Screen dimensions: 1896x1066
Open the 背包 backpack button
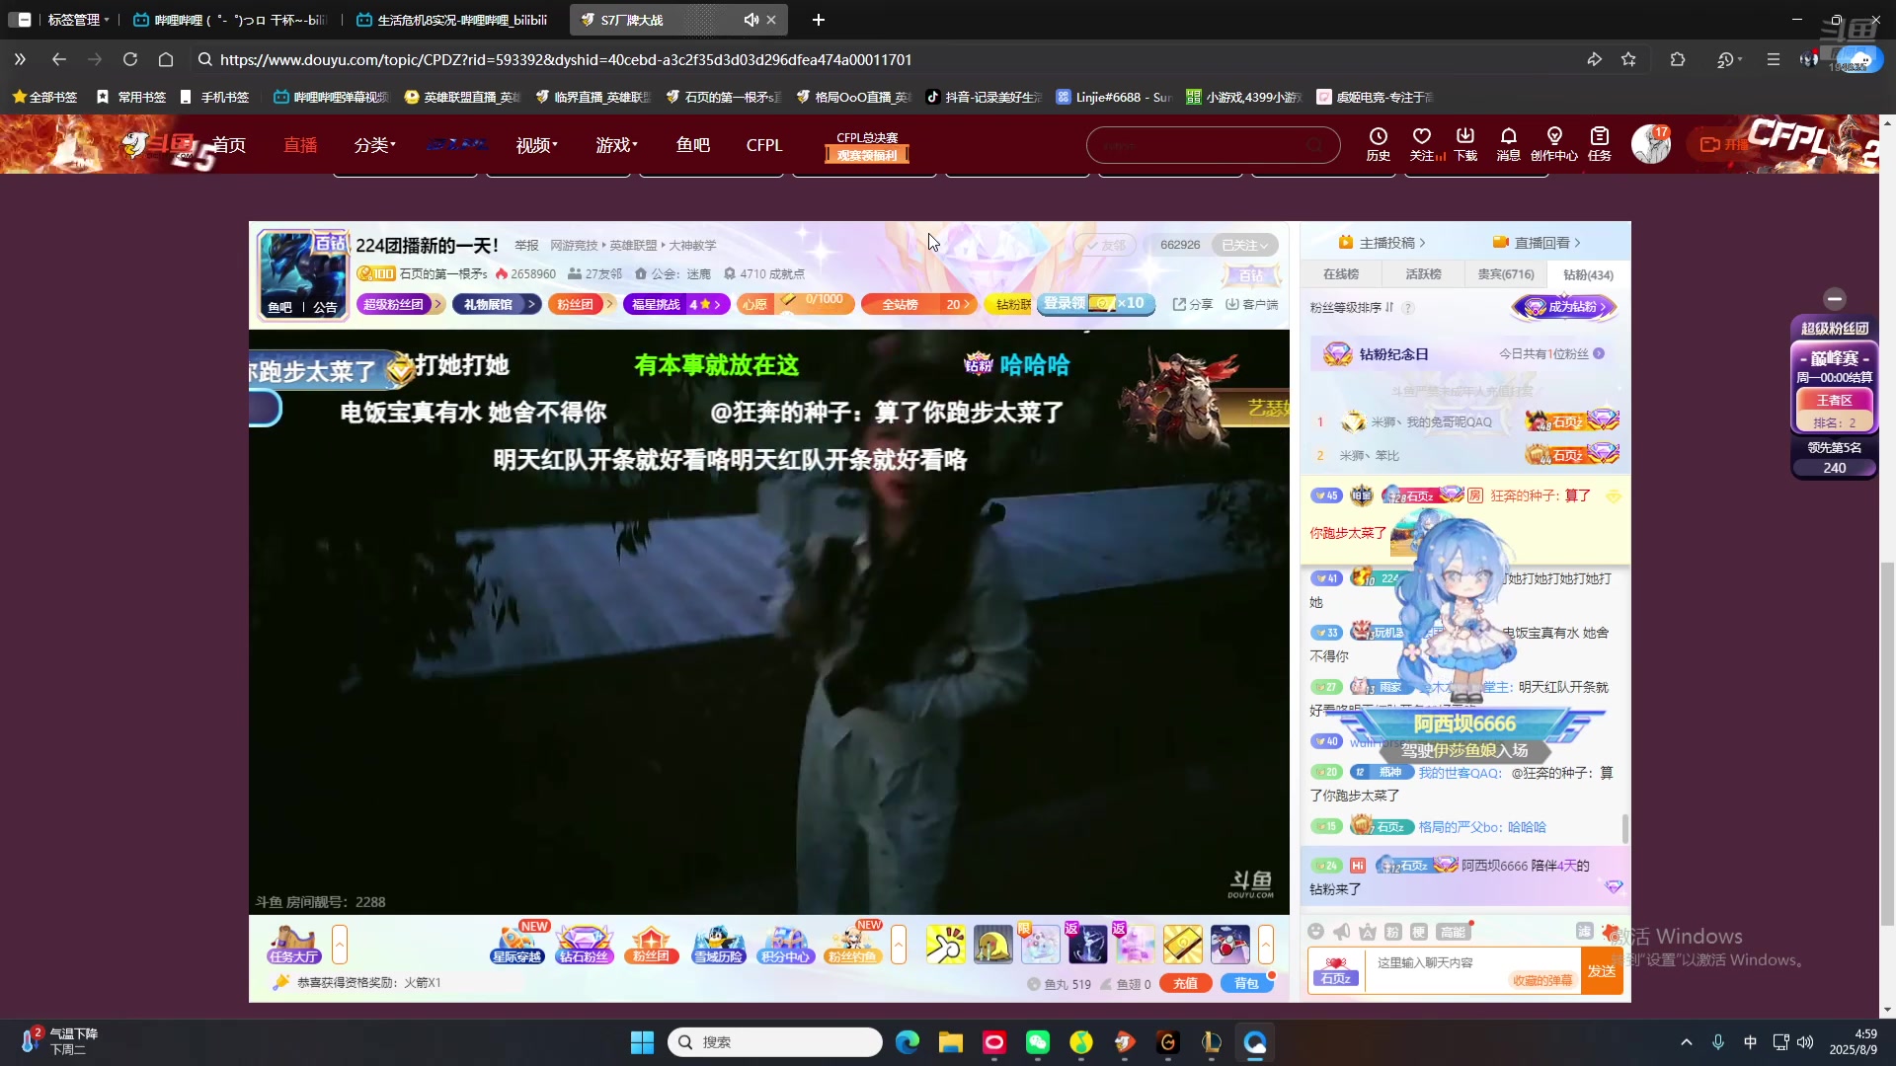[1246, 983]
